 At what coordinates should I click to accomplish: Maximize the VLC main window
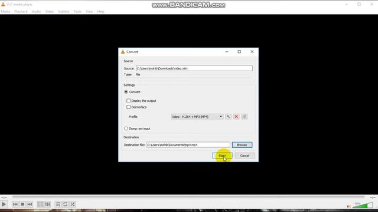pyautogui.click(x=359, y=4)
